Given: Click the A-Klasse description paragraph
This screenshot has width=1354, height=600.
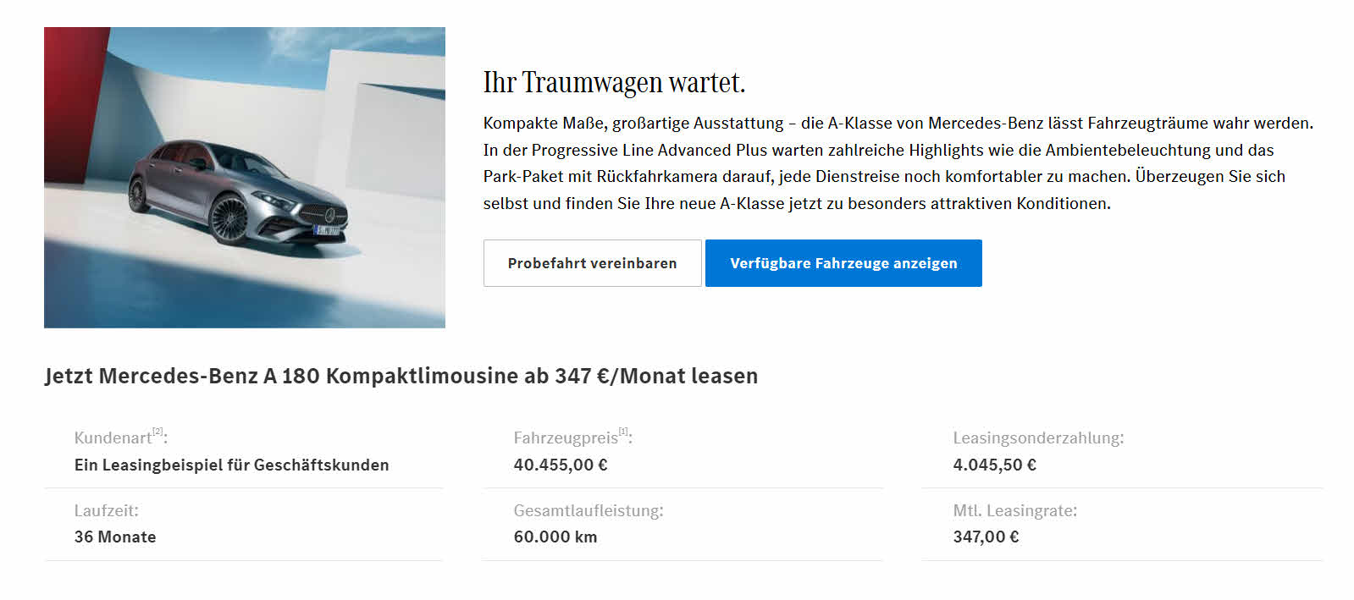Looking at the screenshot, I should pos(898,163).
